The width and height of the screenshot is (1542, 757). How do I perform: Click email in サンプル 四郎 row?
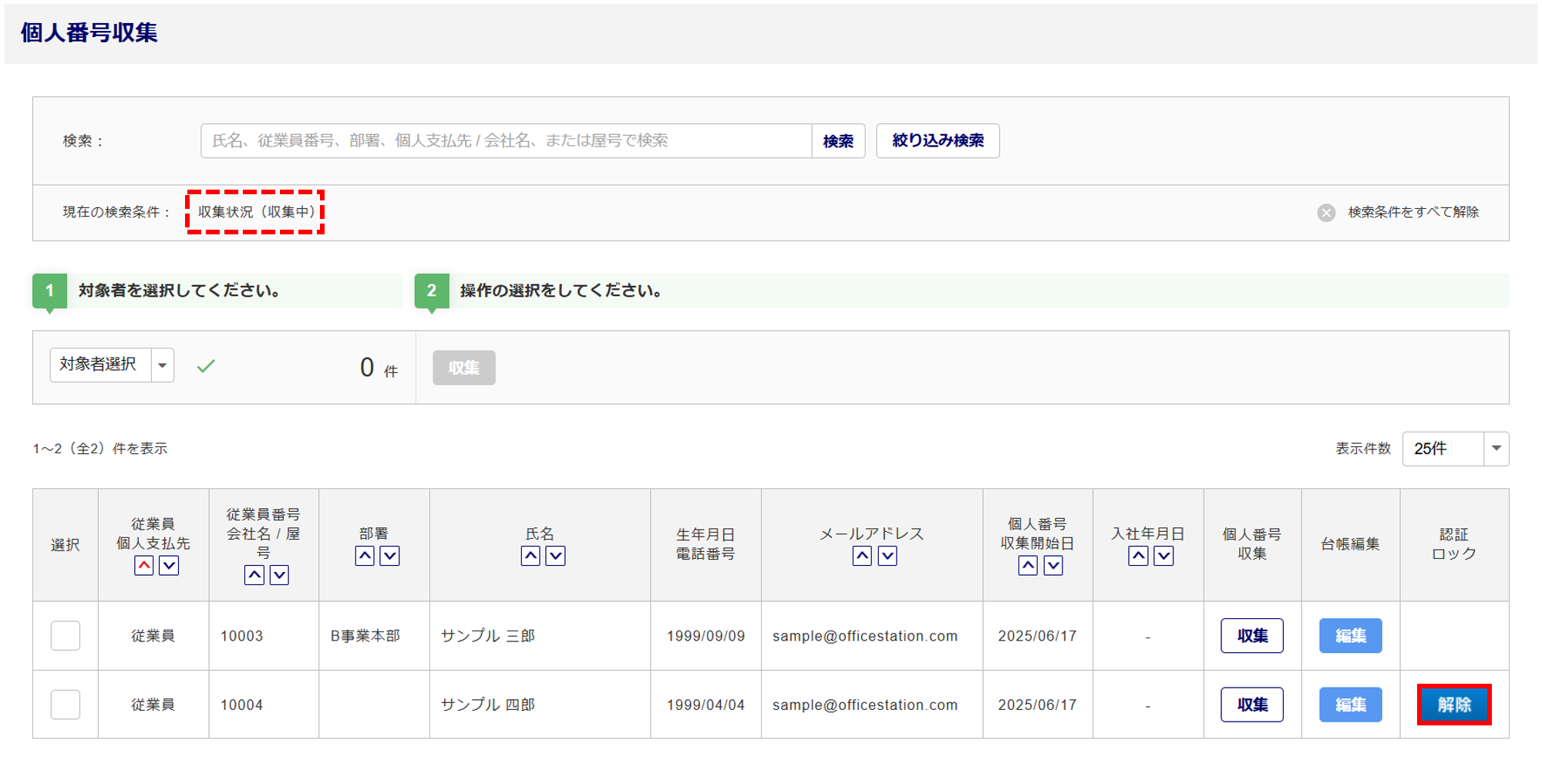pyautogui.click(x=865, y=705)
